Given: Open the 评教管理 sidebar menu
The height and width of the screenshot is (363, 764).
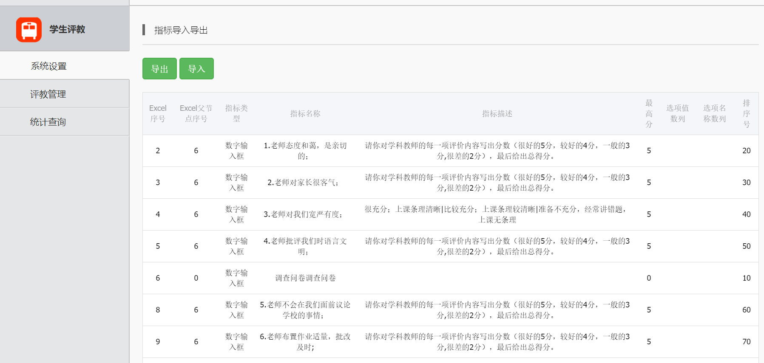Looking at the screenshot, I should click(x=48, y=94).
